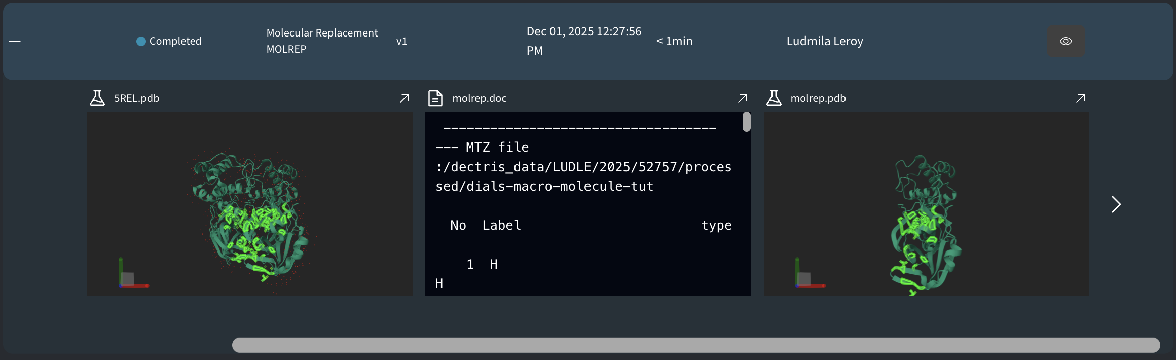
Task: Toggle the eye visibility button
Action: (x=1065, y=41)
